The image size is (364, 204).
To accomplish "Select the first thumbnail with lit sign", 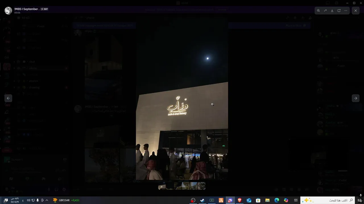I will pyautogui.click(x=162, y=186).
